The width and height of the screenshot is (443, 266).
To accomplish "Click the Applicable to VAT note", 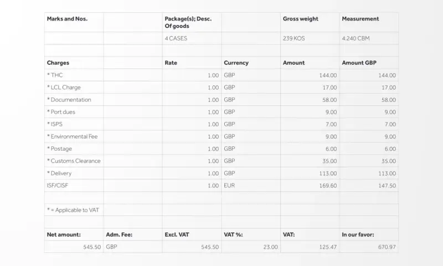I will pos(73,210).
